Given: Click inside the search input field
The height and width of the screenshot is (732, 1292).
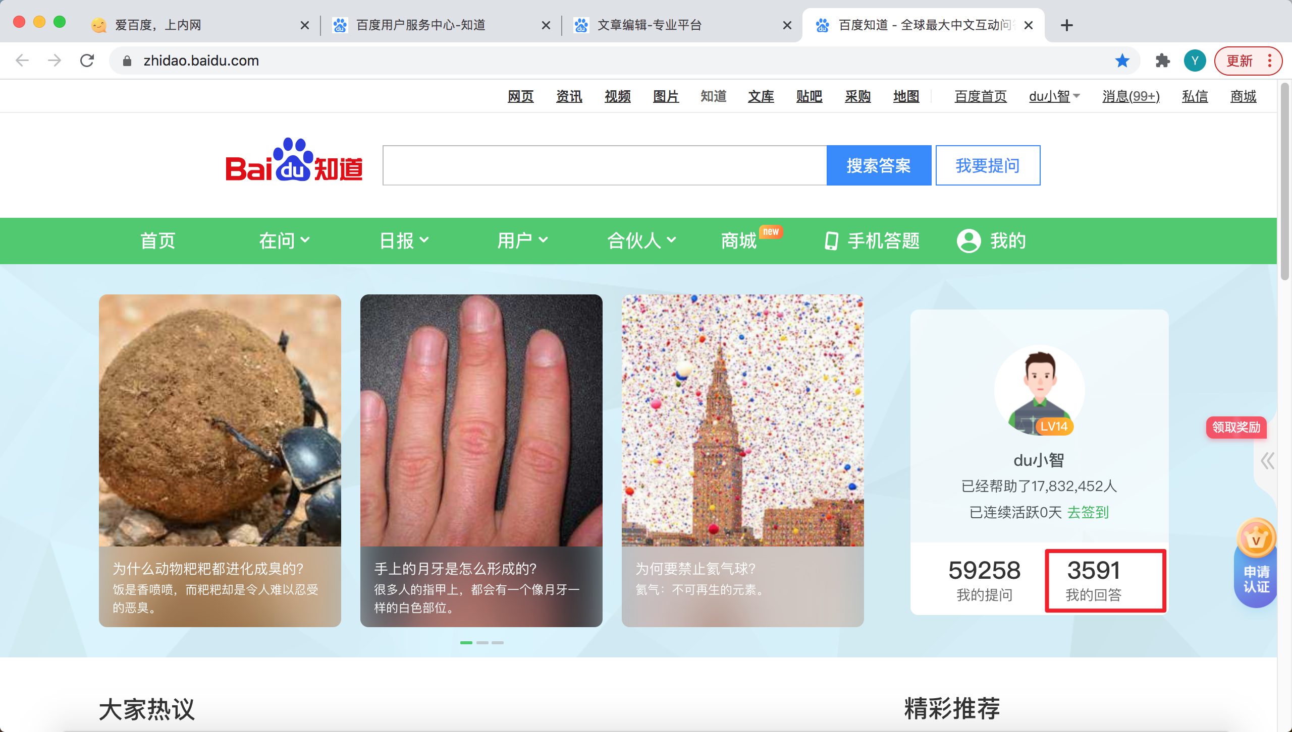Looking at the screenshot, I should 601,165.
